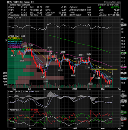
Task: Click the 2017 label on the time axis
Action: click(75, 89)
